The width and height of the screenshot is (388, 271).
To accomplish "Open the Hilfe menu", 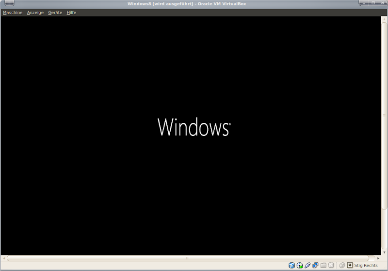I will (x=71, y=13).
